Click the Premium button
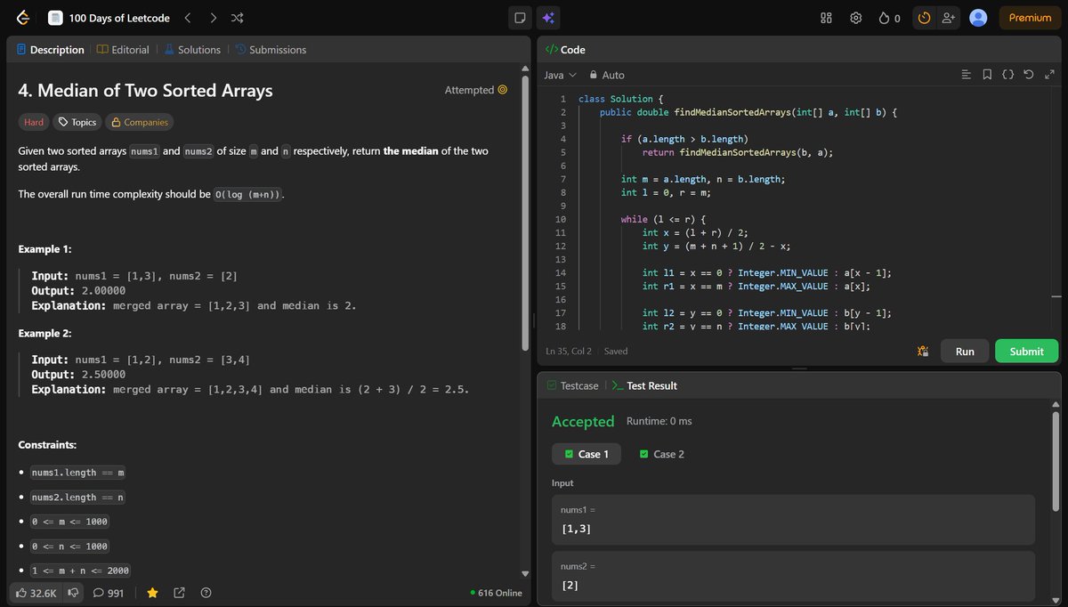 pos(1030,18)
